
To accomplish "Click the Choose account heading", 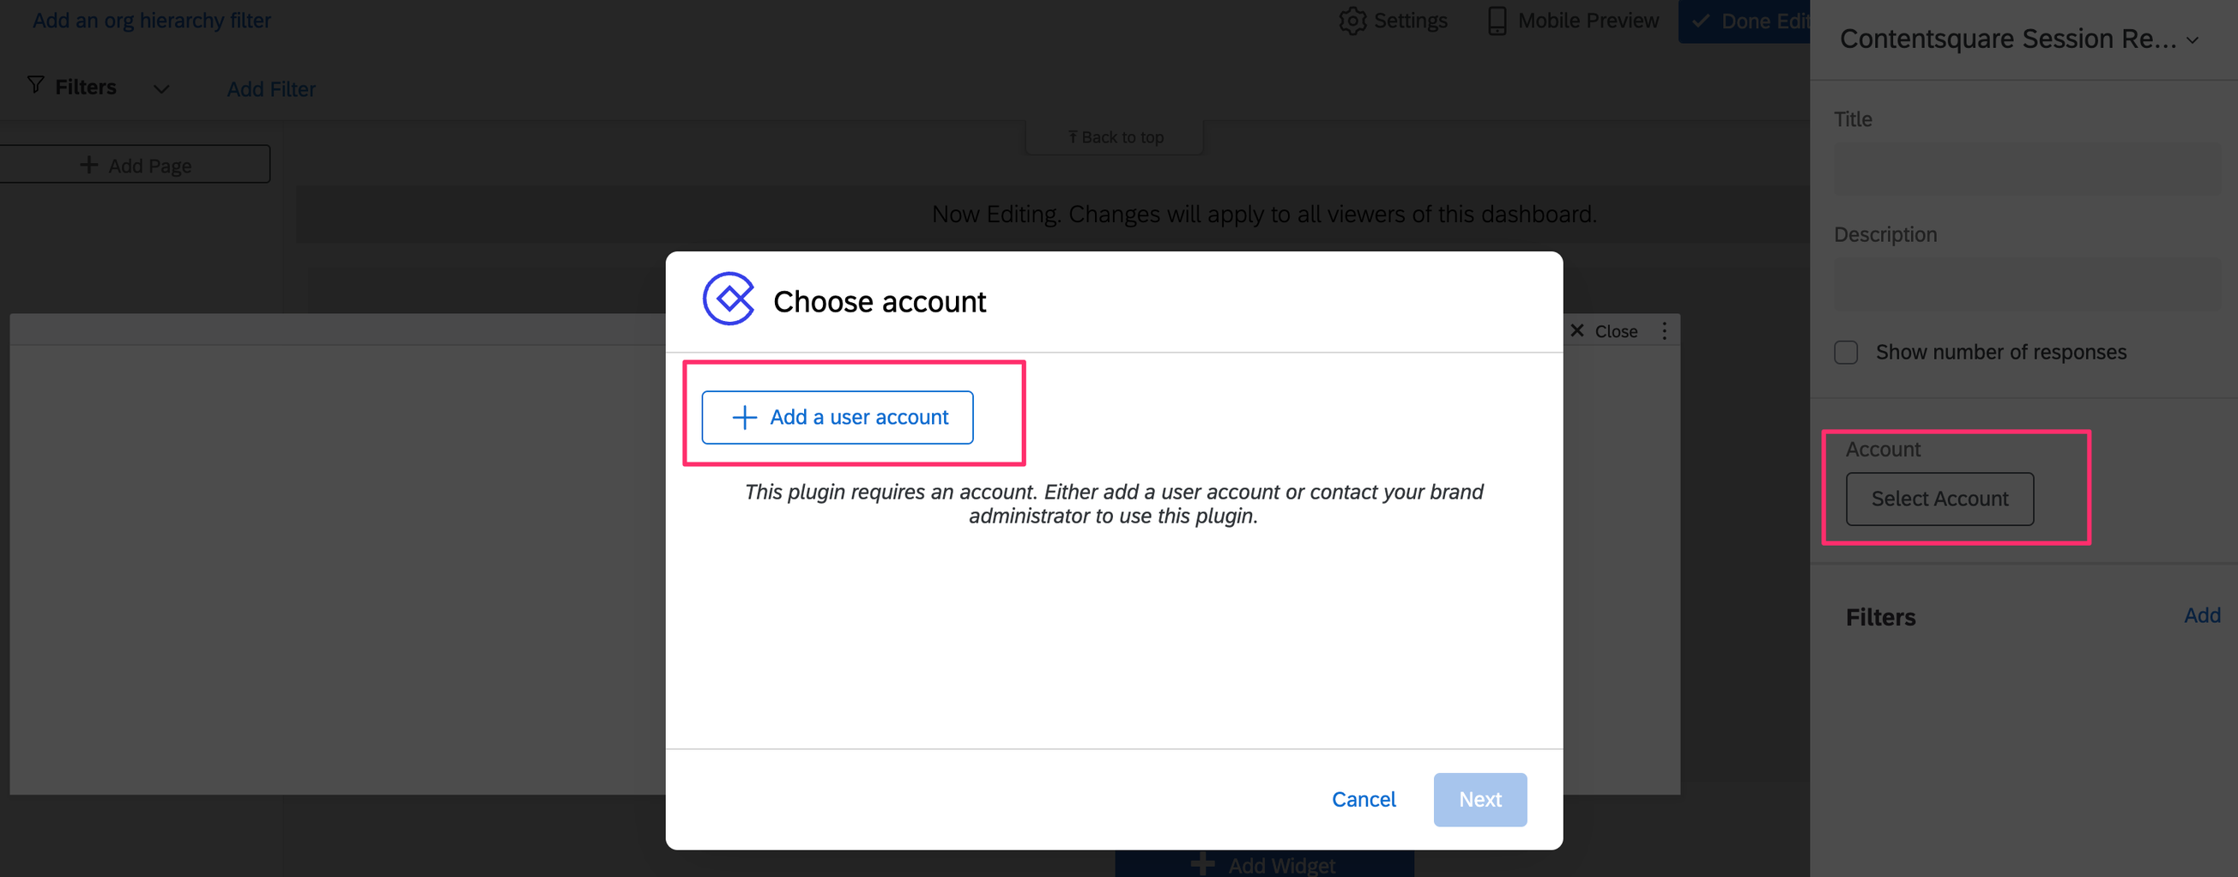I will 880,301.
